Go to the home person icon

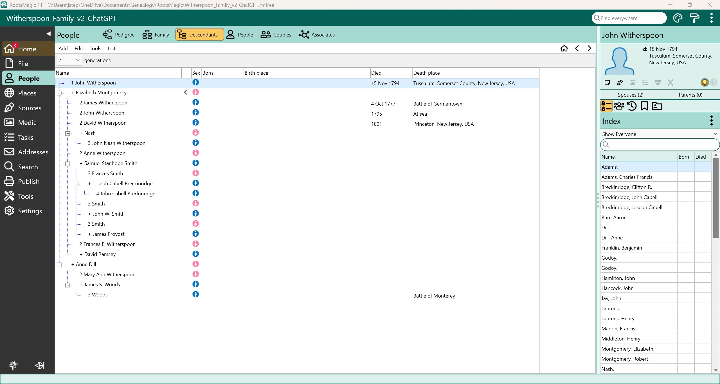564,49
